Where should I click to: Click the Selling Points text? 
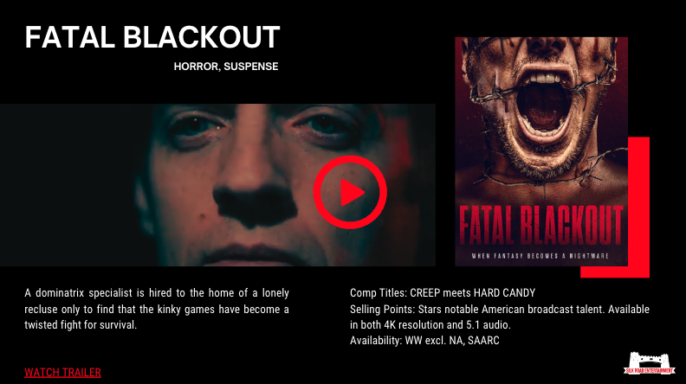[x=500, y=317]
